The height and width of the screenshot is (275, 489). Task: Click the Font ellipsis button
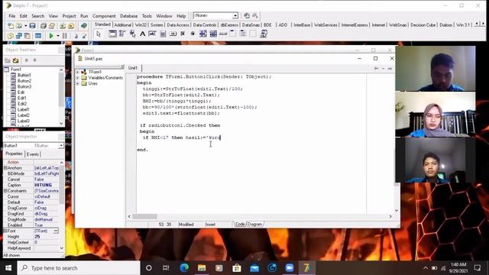click(x=56, y=231)
